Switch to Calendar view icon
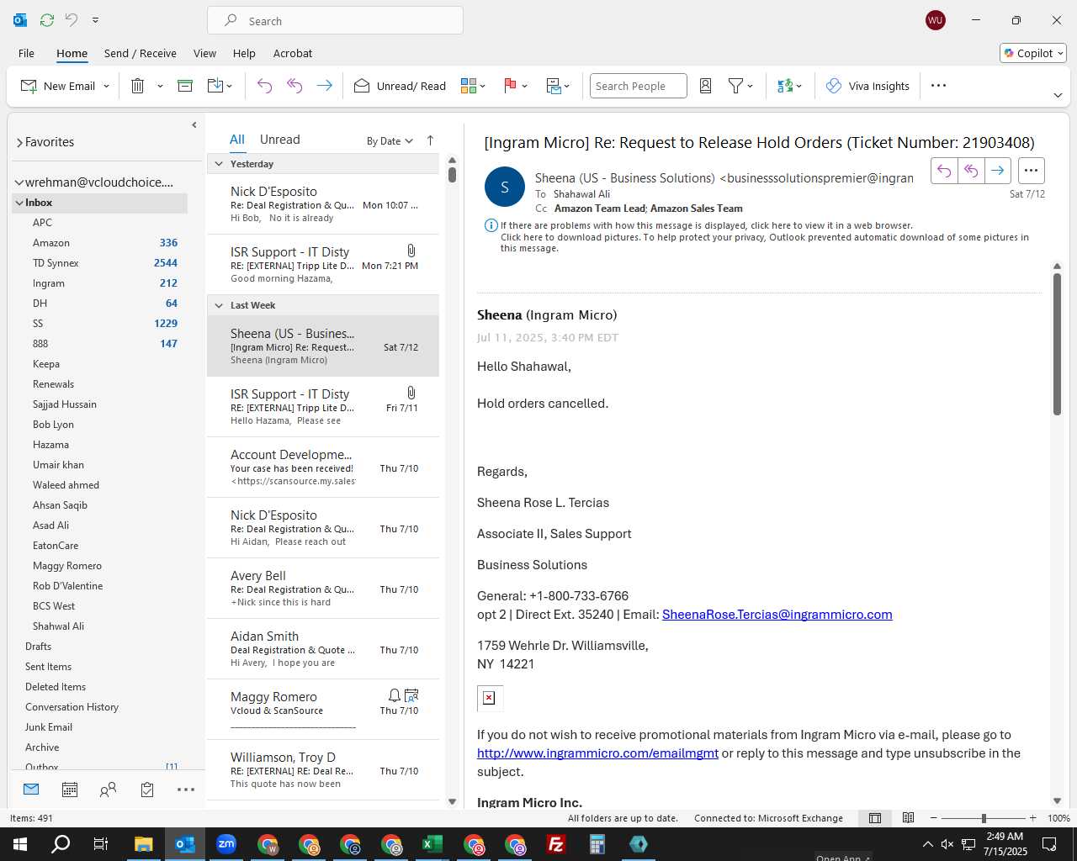1077x861 pixels. [x=70, y=790]
